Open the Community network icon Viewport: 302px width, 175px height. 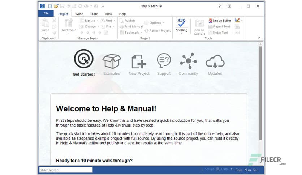(x=188, y=61)
